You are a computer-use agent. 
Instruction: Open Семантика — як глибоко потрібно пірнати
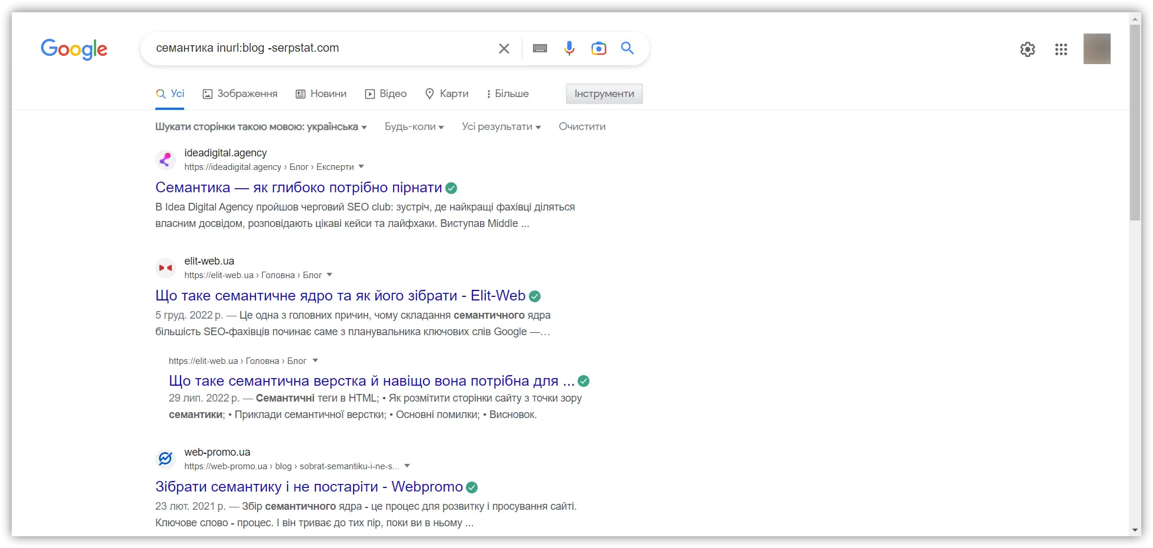click(299, 188)
